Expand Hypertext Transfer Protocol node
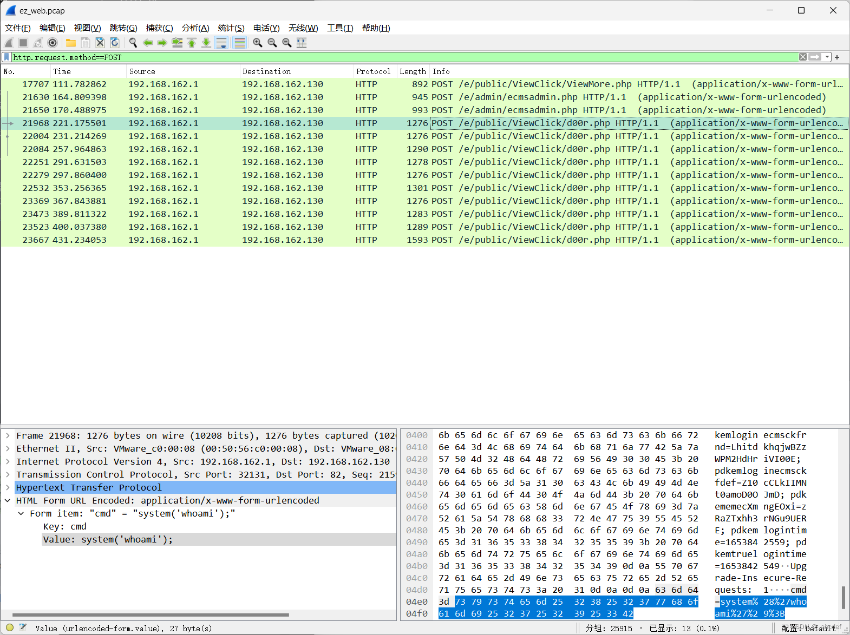Viewport: 850px width, 635px height. [x=8, y=487]
